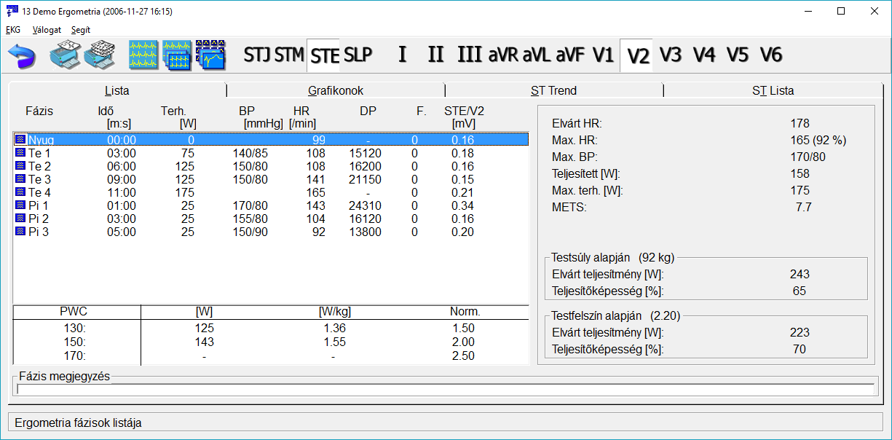Select the STM measurement button

point(289,55)
